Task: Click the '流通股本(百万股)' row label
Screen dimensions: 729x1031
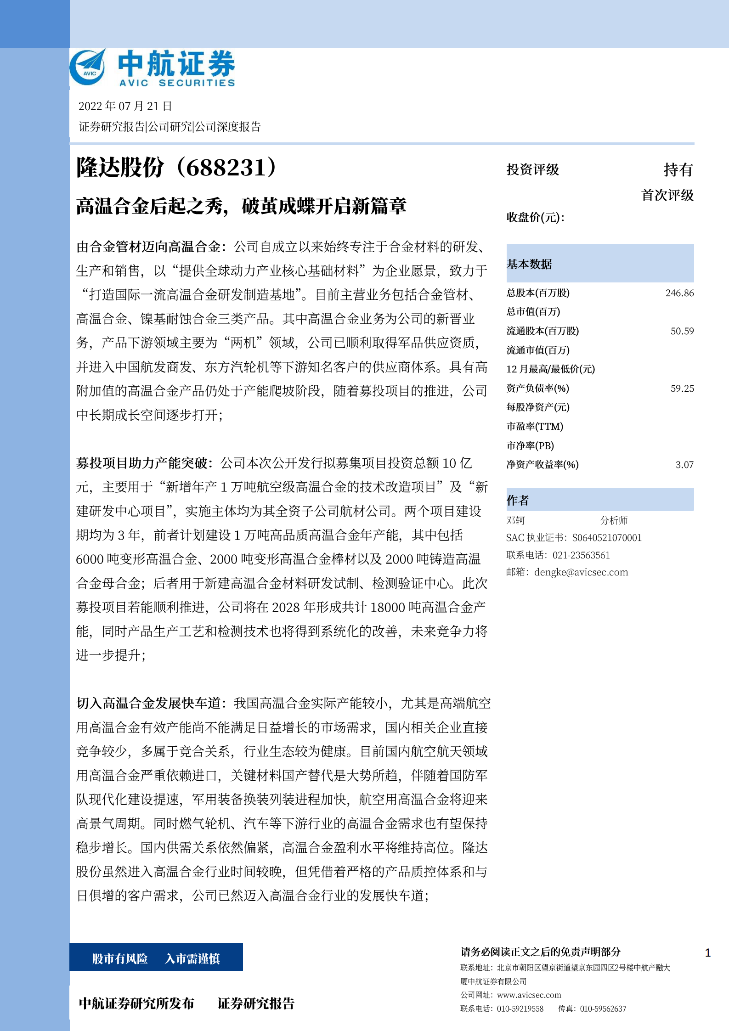Action: pyautogui.click(x=543, y=331)
